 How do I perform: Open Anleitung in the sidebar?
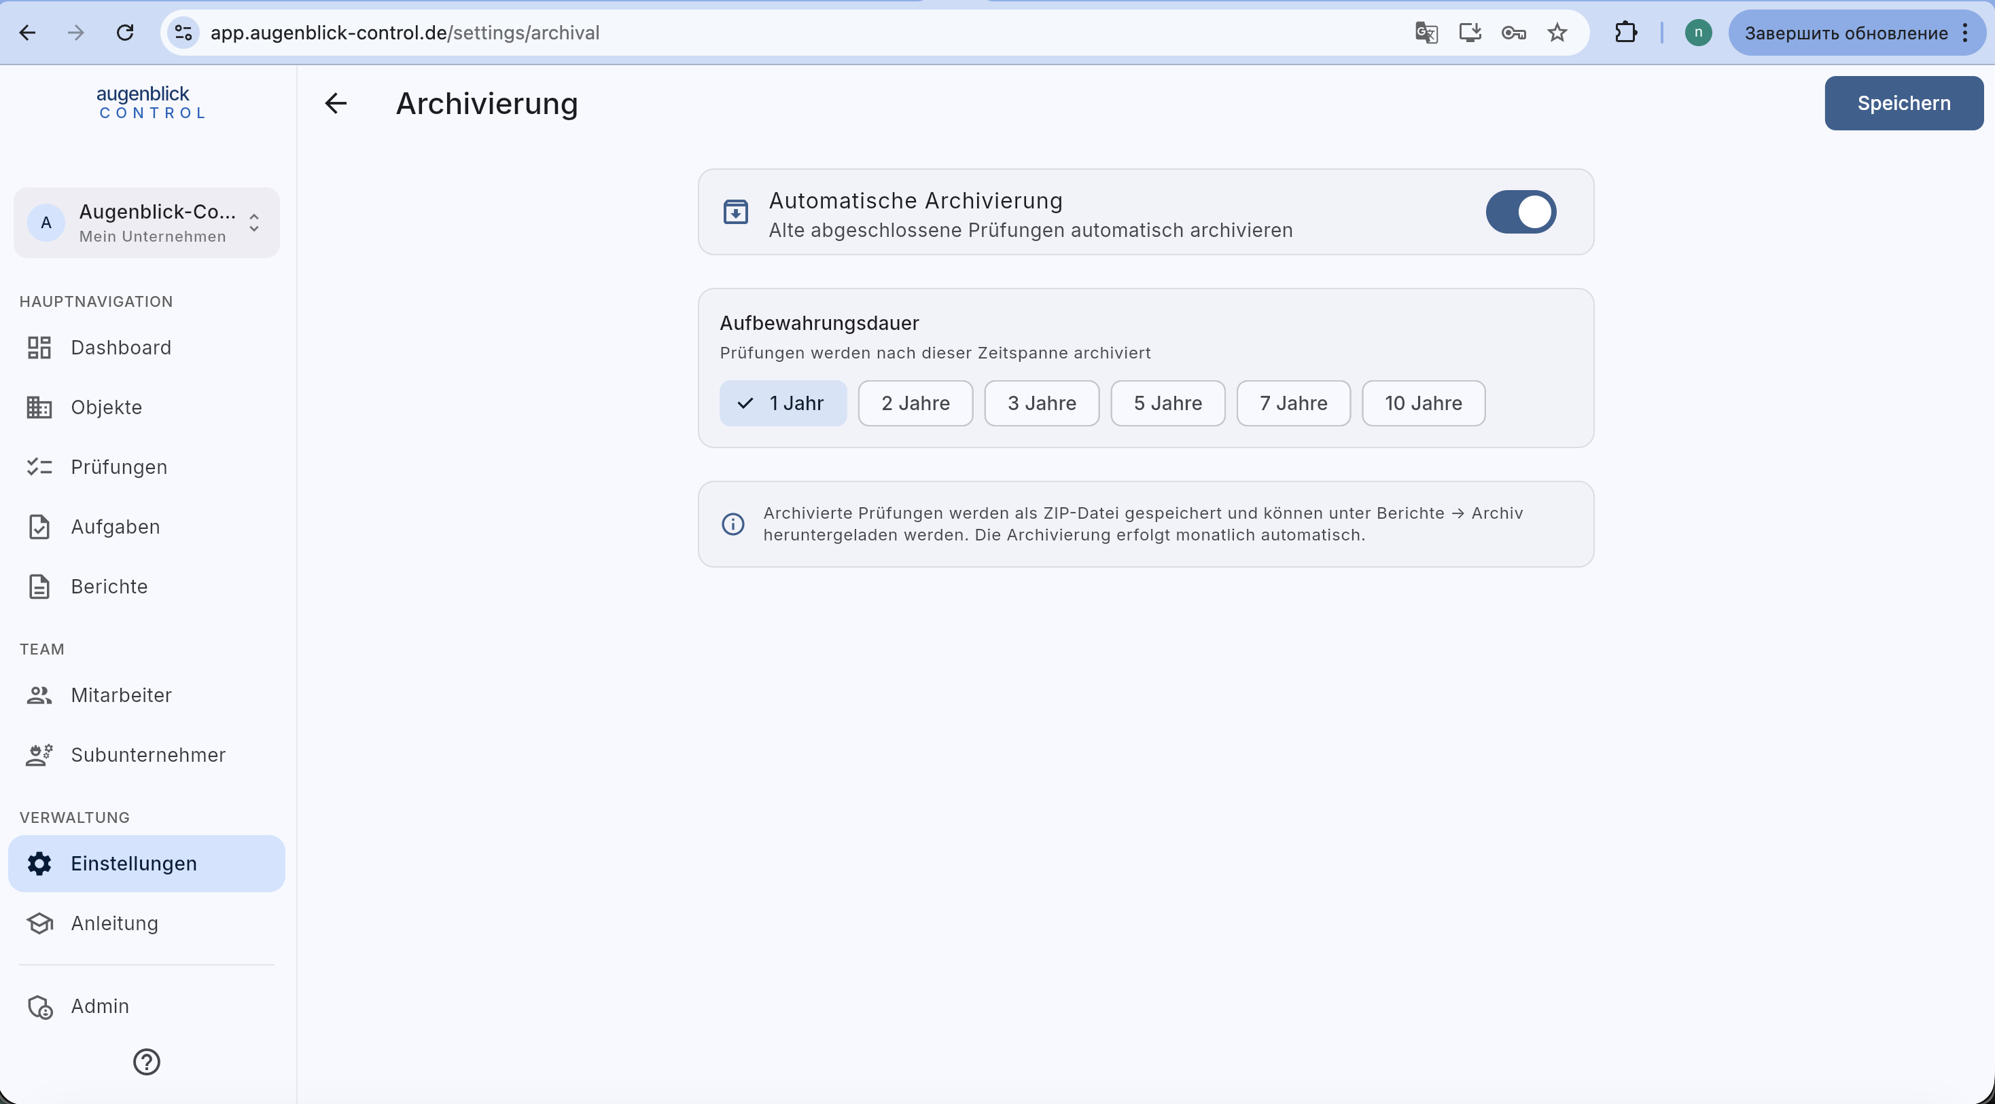146,923
